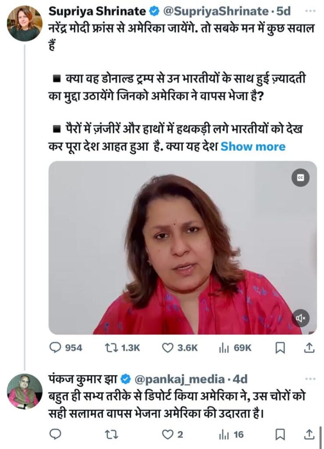Toggle closed captions on the video
324x449 pixels.
tap(300, 178)
